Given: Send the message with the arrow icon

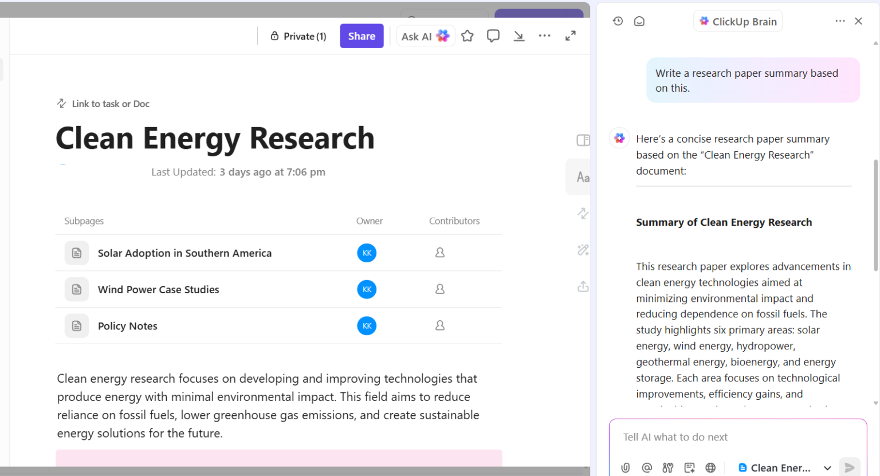Looking at the screenshot, I should coord(850,467).
